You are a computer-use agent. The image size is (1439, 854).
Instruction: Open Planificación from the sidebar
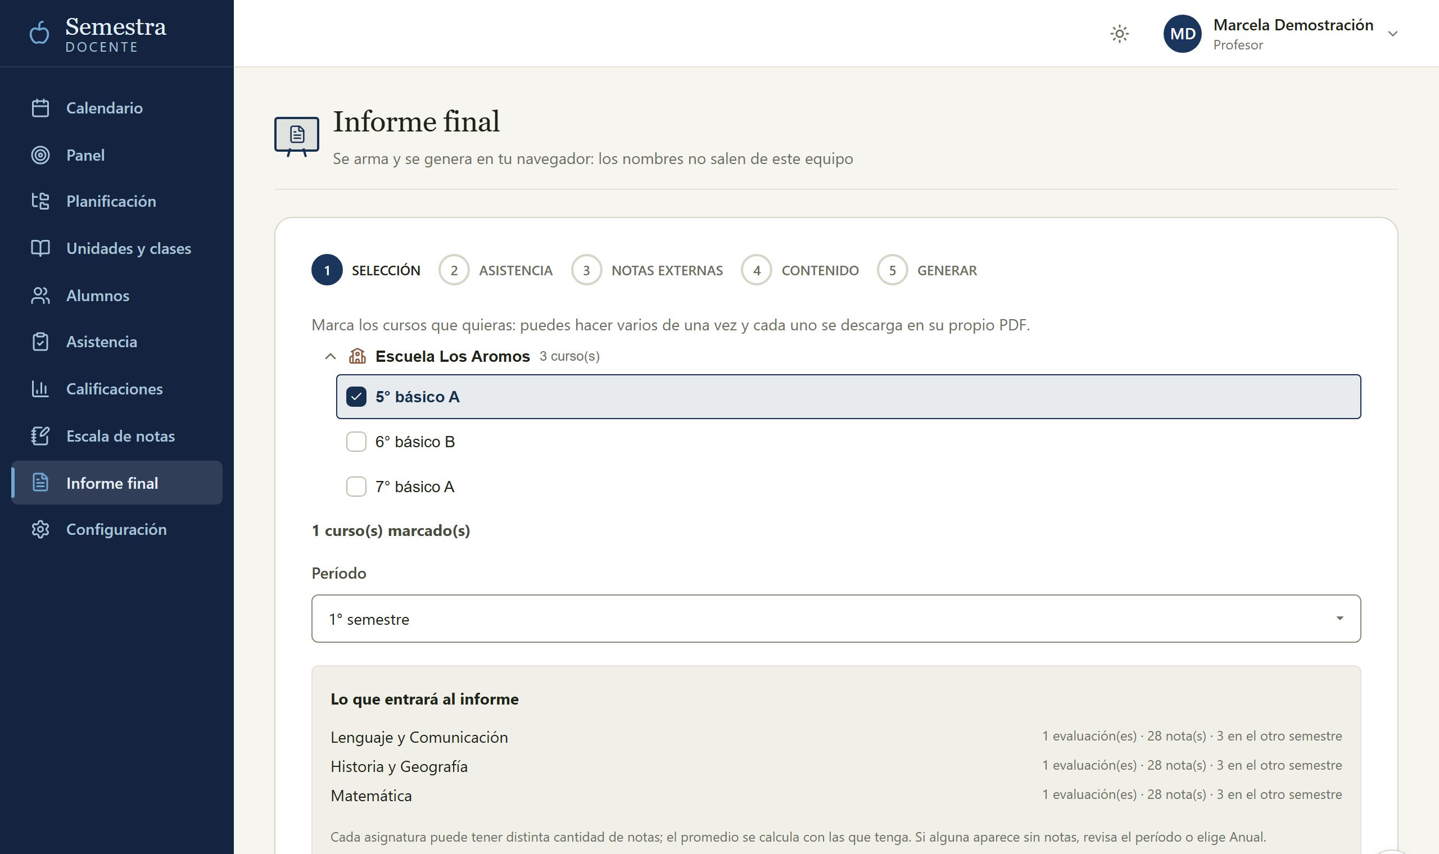click(117, 201)
